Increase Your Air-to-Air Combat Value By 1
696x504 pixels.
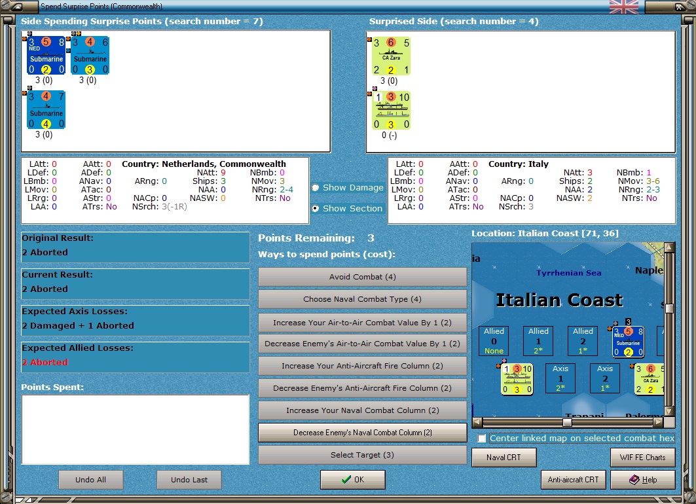point(362,323)
